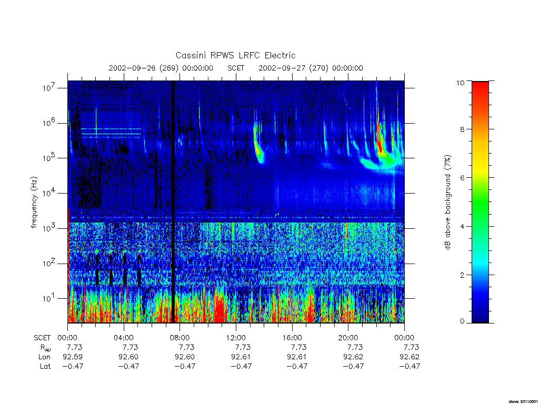Viewport: 539px width, 404px height.
Task: Click the 'dB above background (7%)' colorbar label
Action: pos(447,203)
